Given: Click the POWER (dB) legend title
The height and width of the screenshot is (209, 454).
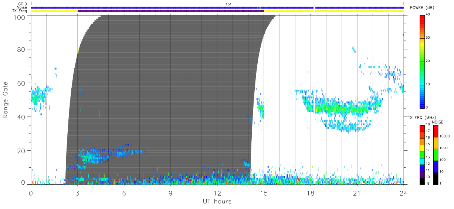Looking at the screenshot, I should 422,8.
